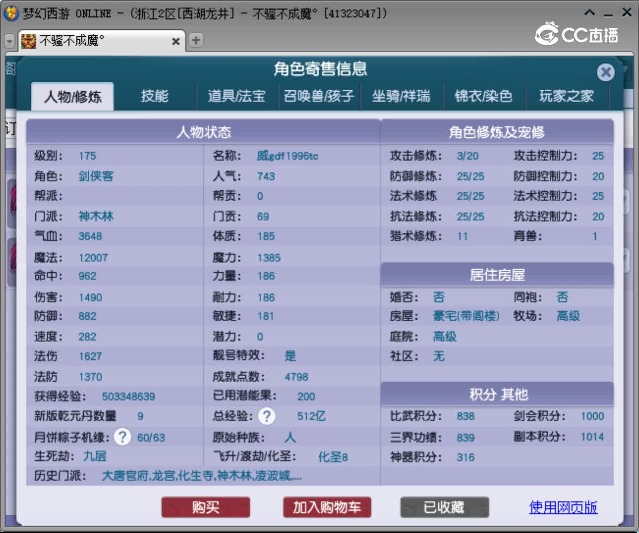Click the 人物状态 section header

[x=204, y=132]
